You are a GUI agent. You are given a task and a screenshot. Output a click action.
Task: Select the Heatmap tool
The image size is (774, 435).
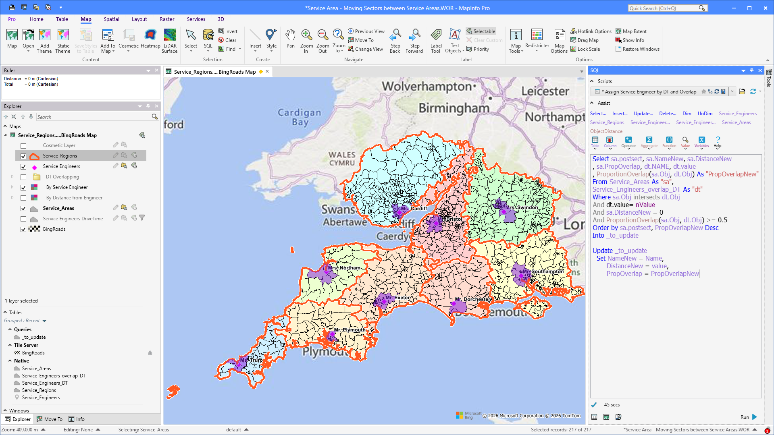pyautogui.click(x=150, y=39)
